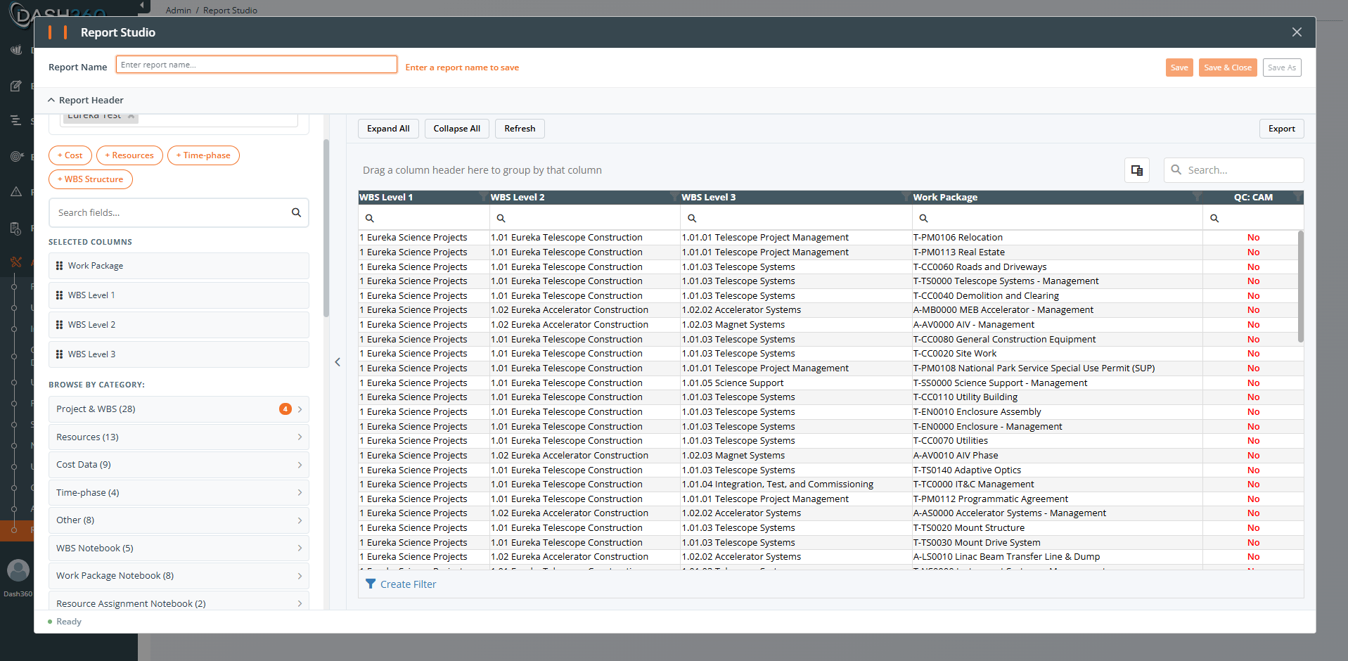Open QC: CAM column filter funnel
The width and height of the screenshot is (1348, 661).
click(x=1297, y=197)
